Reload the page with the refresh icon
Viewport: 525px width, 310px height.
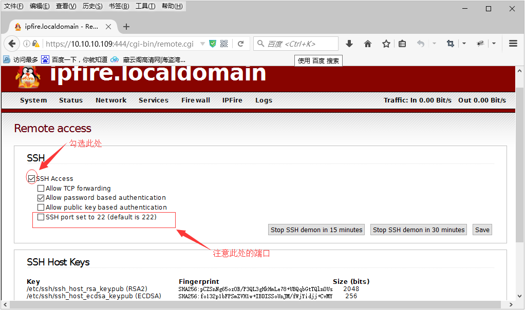pos(240,44)
